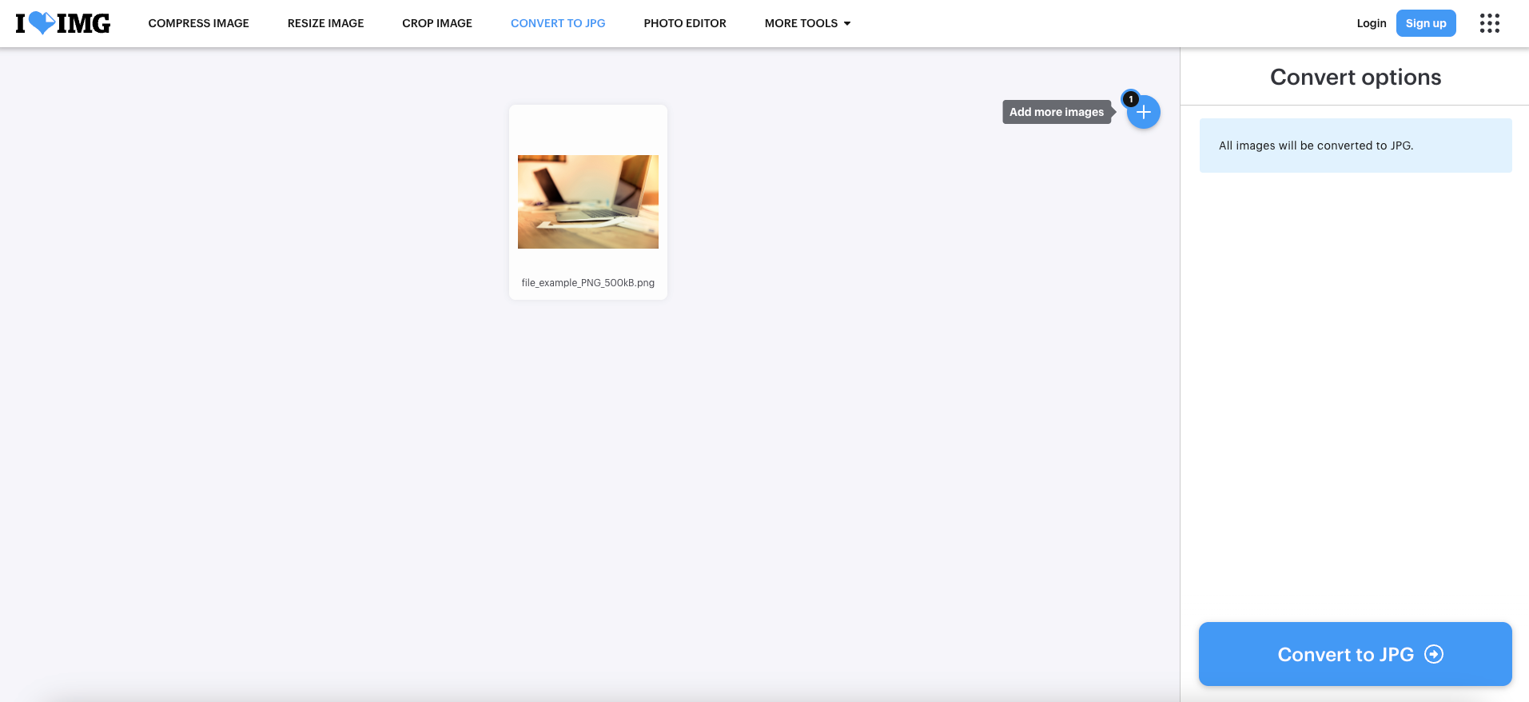Expand the More Tools dropdown
This screenshot has height=702, width=1529.
coord(807,23)
